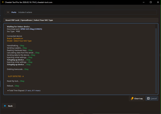Image resolution: width=161 pixels, height=114 pixels.
Task: Click 'Reading Hardware keys... Okay' line
Action: pyautogui.click(x=20, y=50)
